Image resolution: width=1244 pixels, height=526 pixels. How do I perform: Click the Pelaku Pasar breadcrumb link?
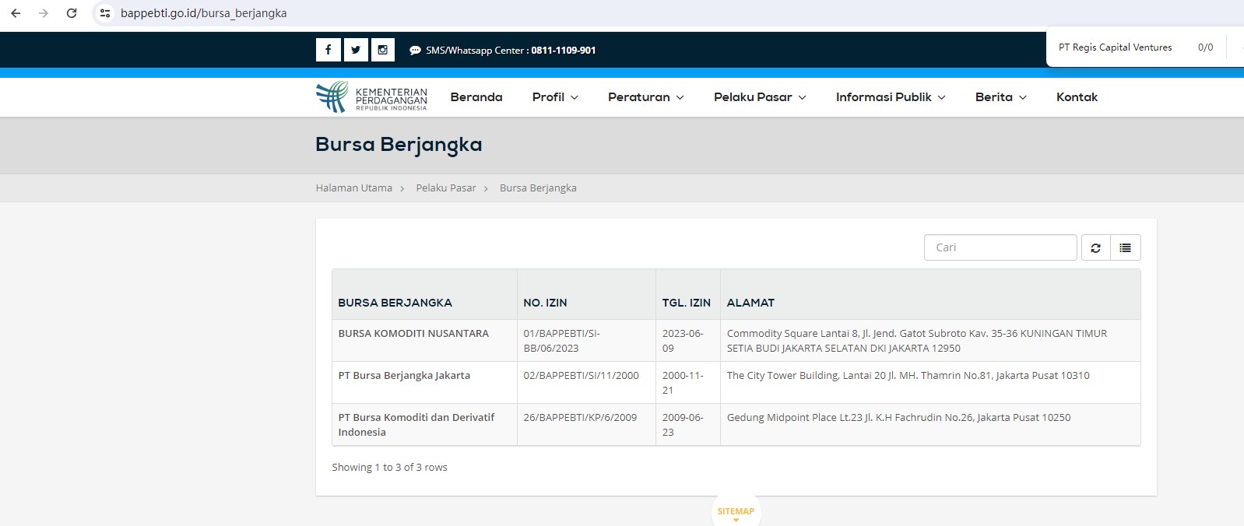tap(445, 188)
